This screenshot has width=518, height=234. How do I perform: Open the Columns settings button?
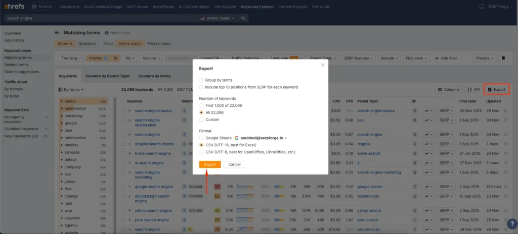tap(449, 89)
